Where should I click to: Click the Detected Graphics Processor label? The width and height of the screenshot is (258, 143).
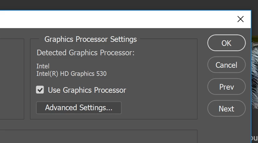coord(86,53)
